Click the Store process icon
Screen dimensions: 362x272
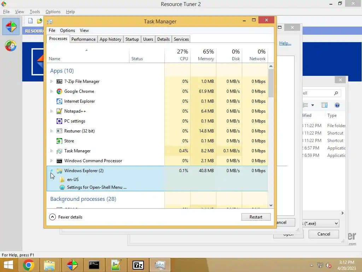pyautogui.click(x=59, y=141)
